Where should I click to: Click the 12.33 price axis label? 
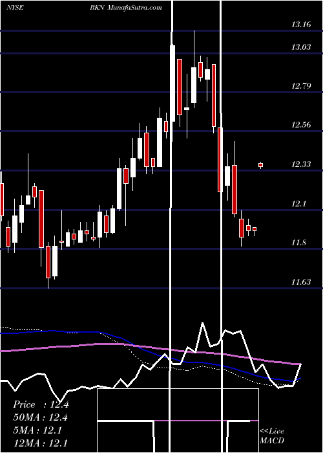click(x=301, y=164)
